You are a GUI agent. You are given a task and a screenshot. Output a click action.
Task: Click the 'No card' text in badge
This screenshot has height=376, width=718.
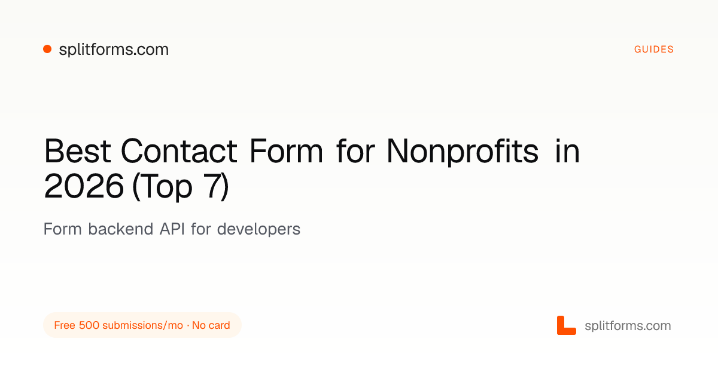(211, 325)
